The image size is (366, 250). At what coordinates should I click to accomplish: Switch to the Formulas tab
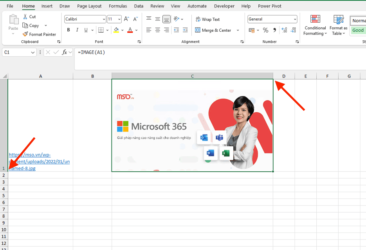tap(118, 6)
